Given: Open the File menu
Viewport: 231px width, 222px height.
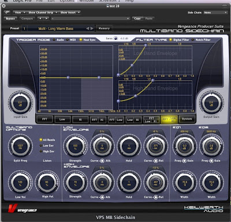Looking at the screenshot, I should pyautogui.click(x=40, y=1).
